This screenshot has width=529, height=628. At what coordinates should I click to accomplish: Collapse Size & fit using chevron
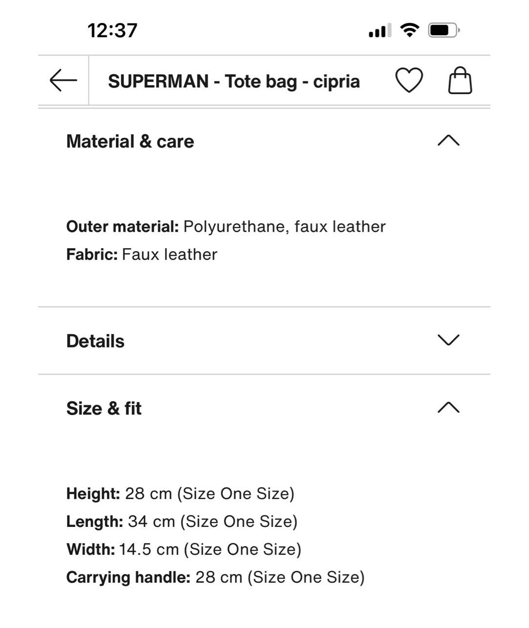(x=448, y=408)
